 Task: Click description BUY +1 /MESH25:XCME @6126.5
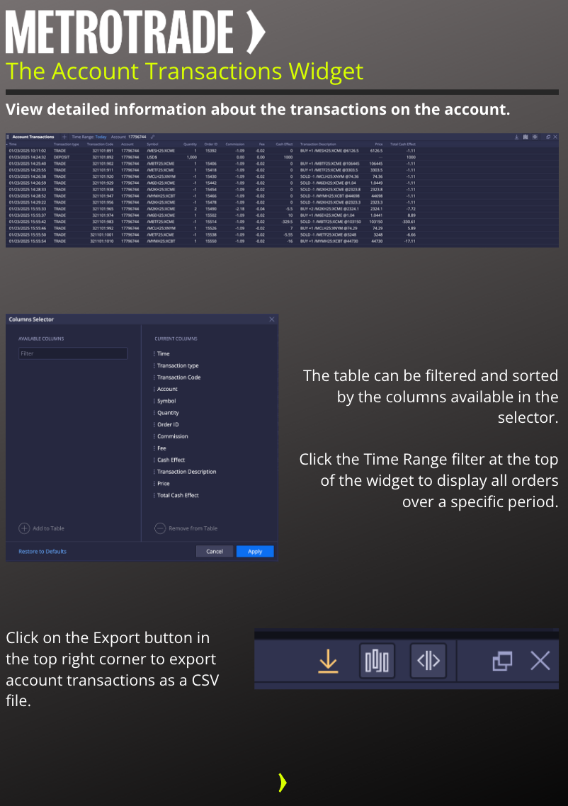pyautogui.click(x=329, y=151)
